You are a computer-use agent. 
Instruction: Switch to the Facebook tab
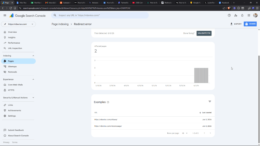point(224,3)
